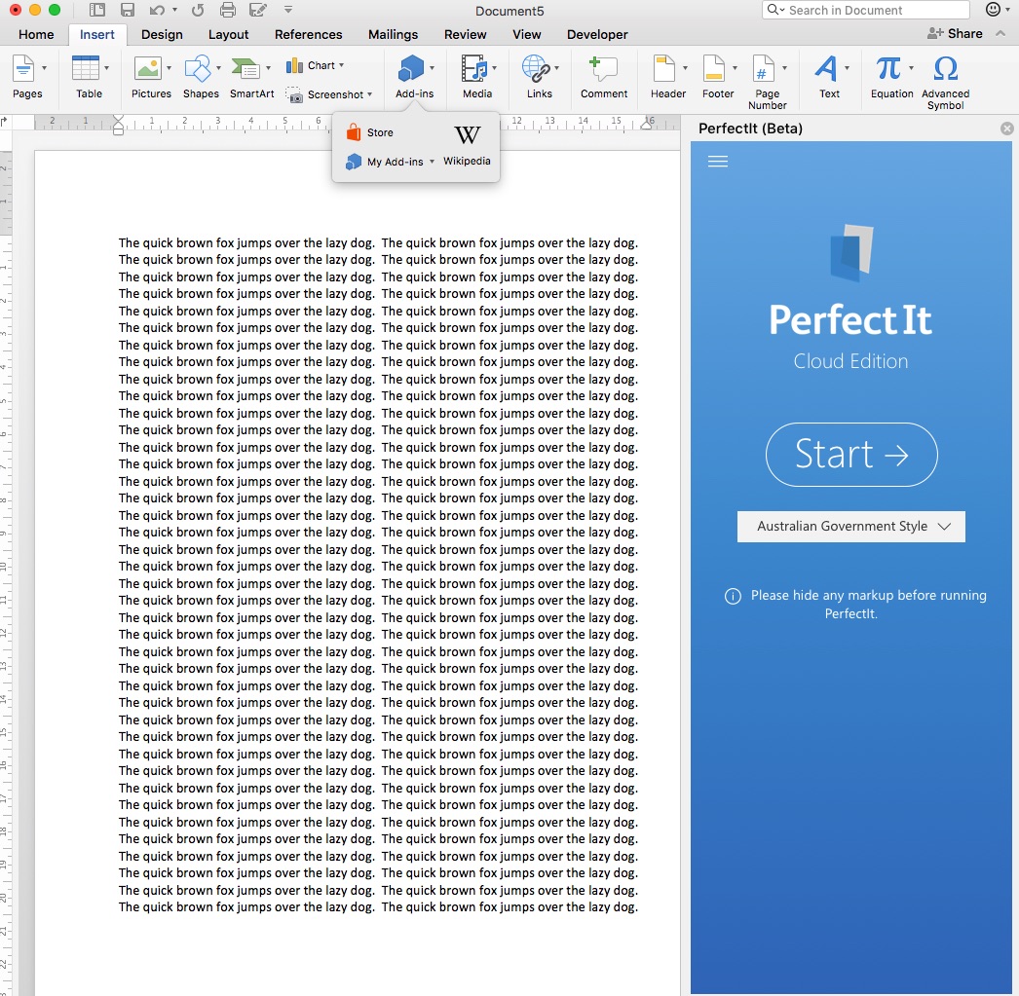The width and height of the screenshot is (1019, 996).
Task: Click the info icon beside the markup notice
Action: pos(733,596)
